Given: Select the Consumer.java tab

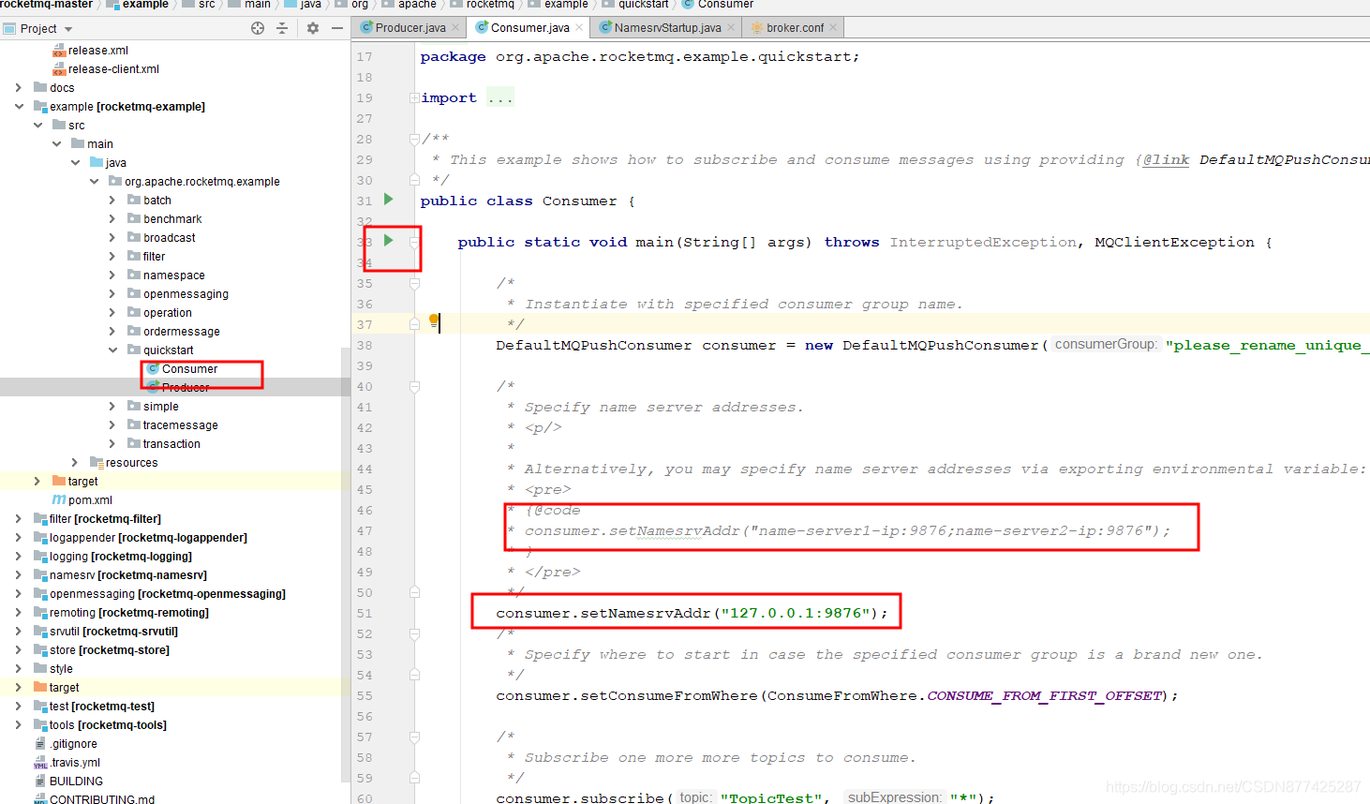Looking at the screenshot, I should click(x=529, y=28).
